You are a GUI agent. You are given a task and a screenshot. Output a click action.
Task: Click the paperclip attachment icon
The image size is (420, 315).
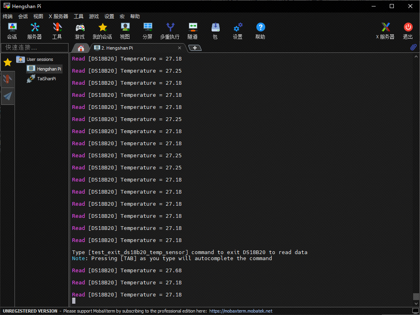pyautogui.click(x=413, y=48)
